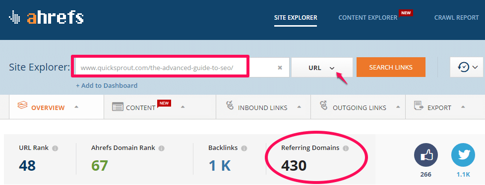Click the Twitter count 1.1K

click(x=463, y=175)
